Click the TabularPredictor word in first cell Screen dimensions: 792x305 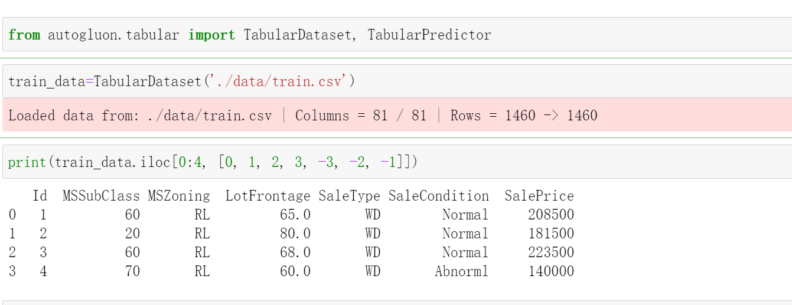pyautogui.click(x=429, y=35)
